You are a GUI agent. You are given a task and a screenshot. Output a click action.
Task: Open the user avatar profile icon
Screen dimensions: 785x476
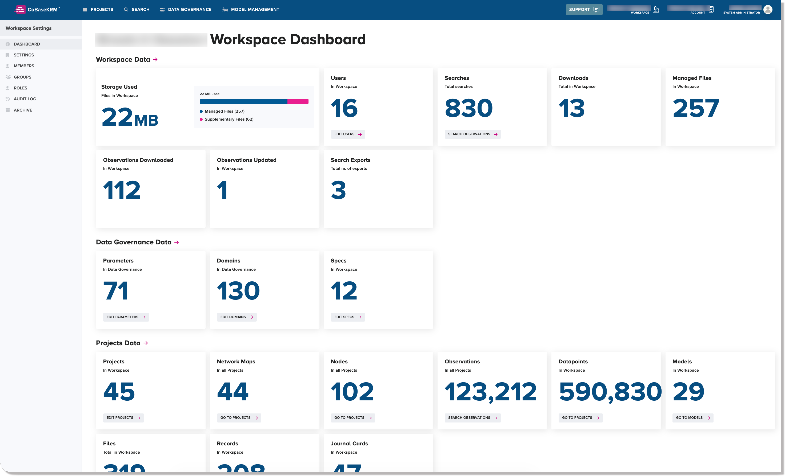(x=768, y=10)
